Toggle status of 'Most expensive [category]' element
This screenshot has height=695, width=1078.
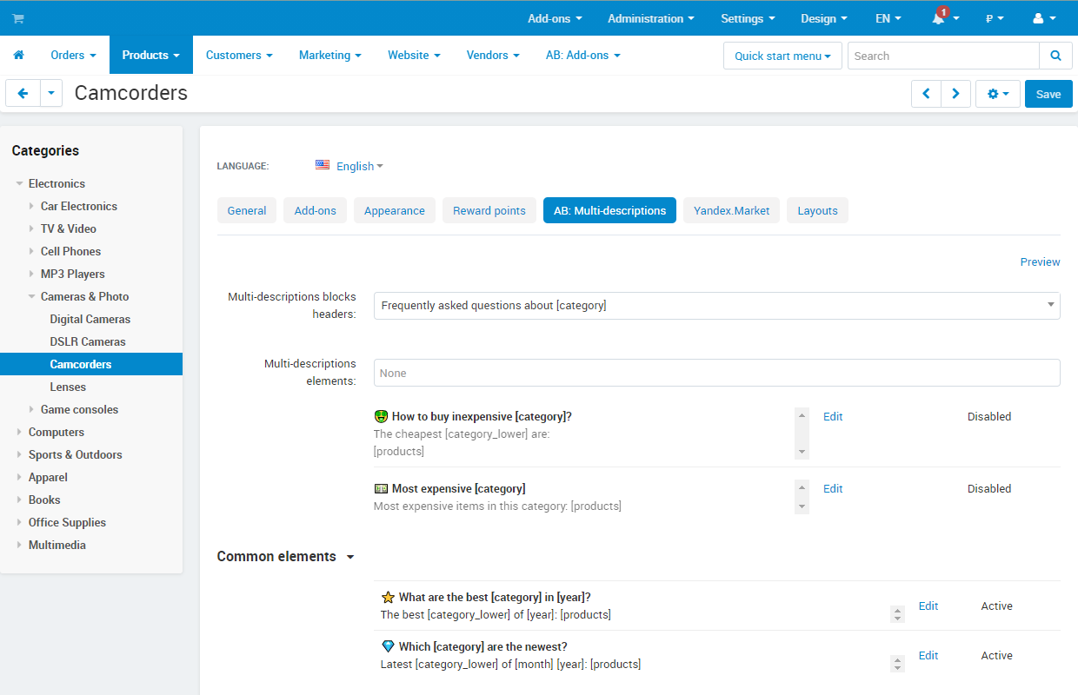[x=988, y=488]
